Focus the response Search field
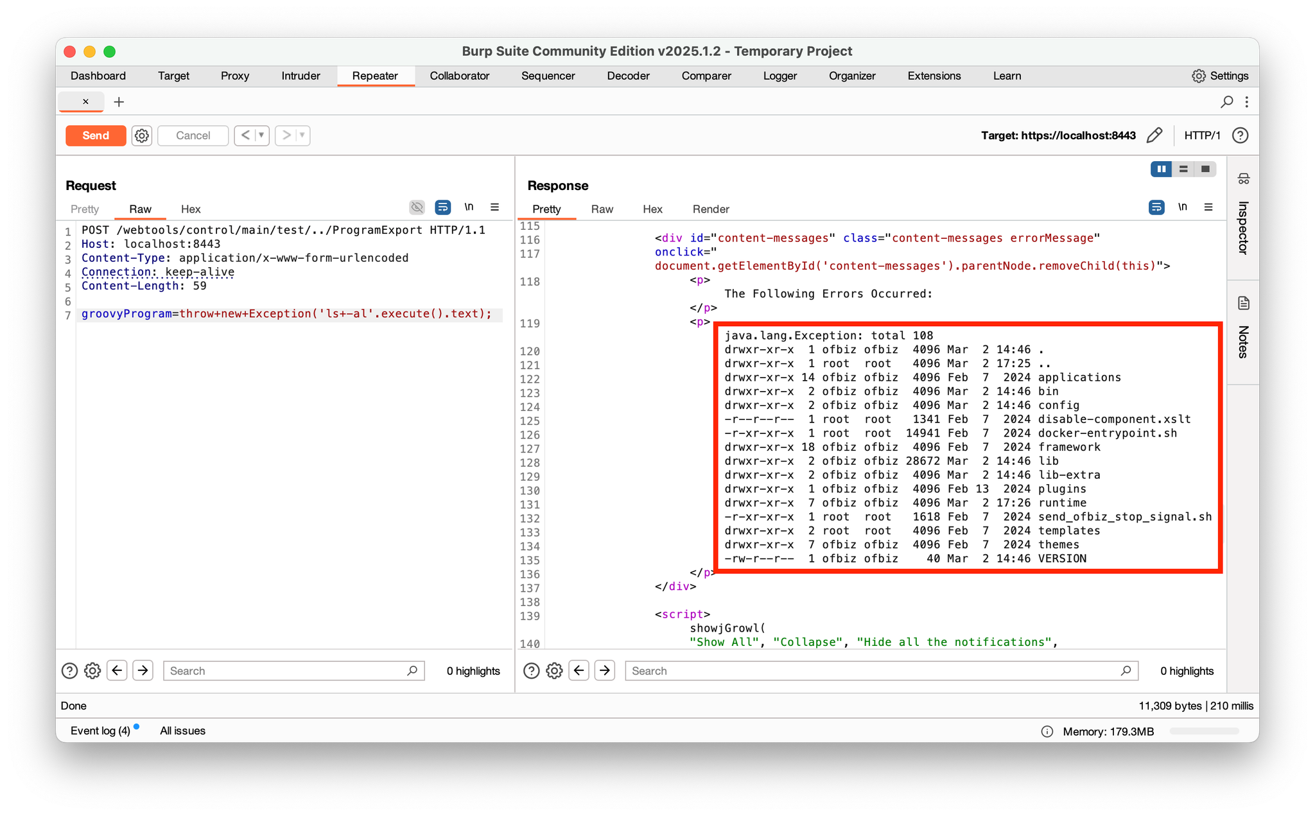This screenshot has height=816, width=1315. click(882, 671)
